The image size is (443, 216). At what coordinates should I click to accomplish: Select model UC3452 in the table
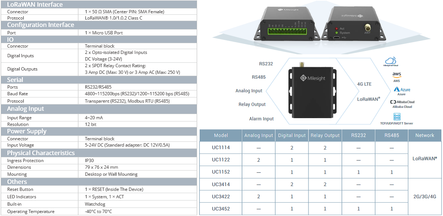[221, 209]
